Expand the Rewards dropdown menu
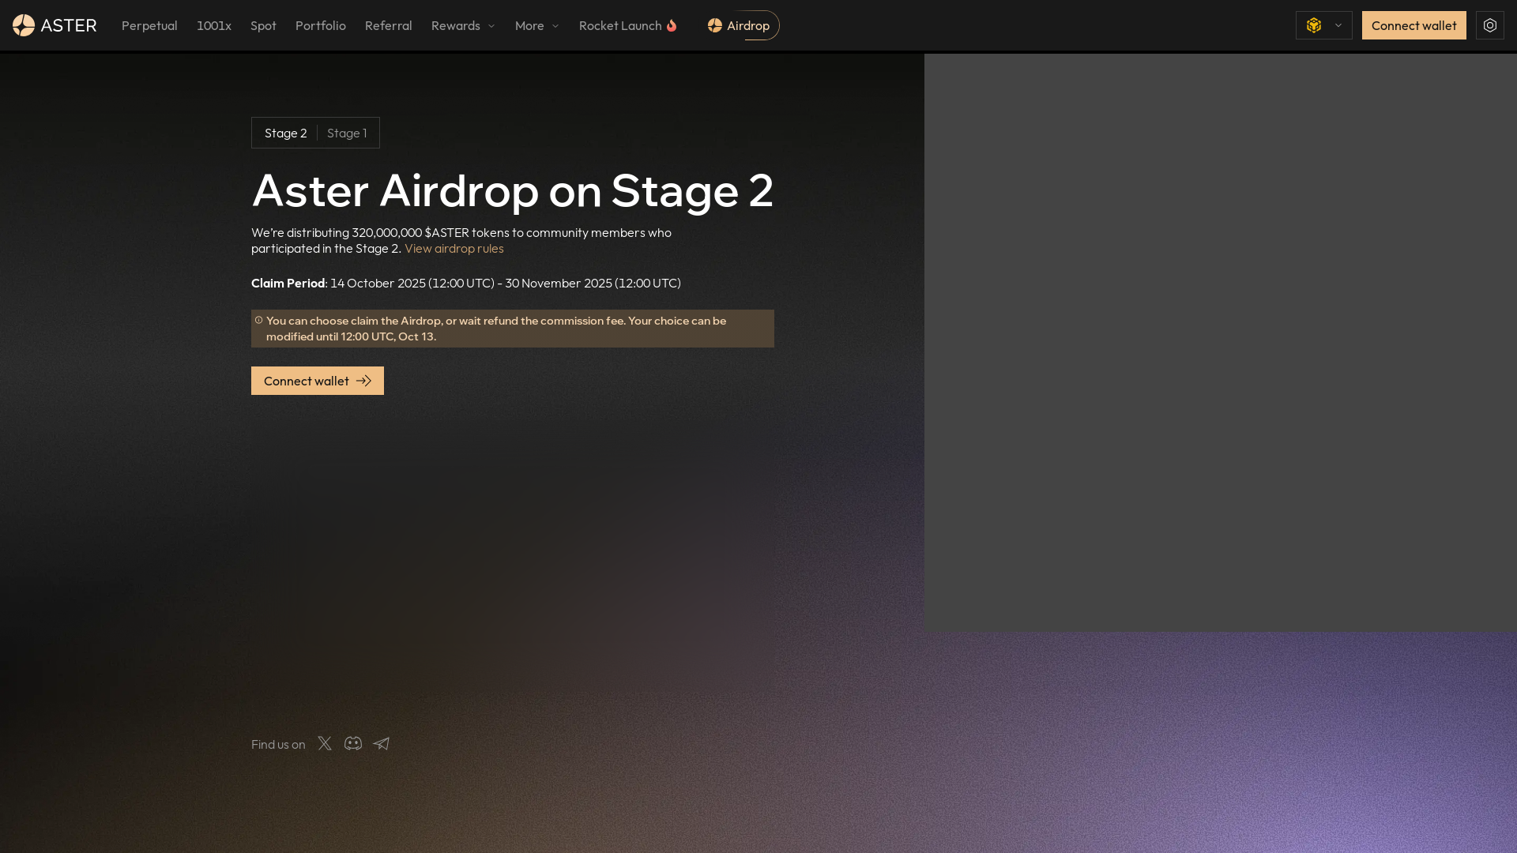This screenshot has height=853, width=1517. click(463, 25)
